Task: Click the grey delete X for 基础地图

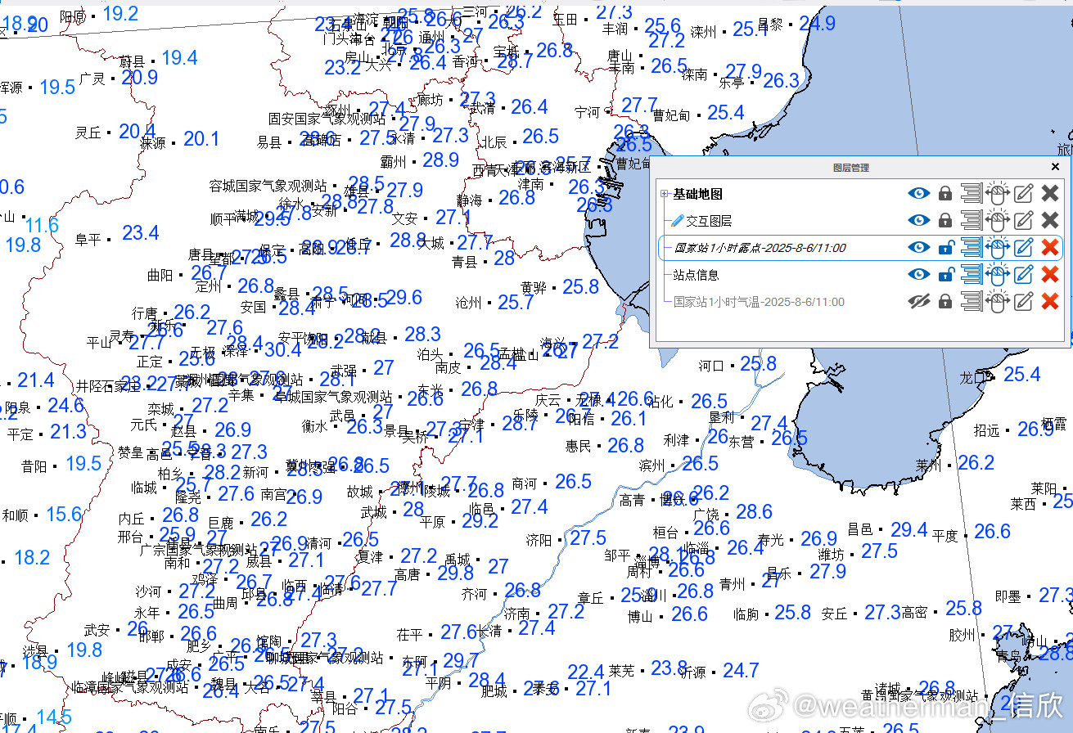Action: click(1050, 194)
